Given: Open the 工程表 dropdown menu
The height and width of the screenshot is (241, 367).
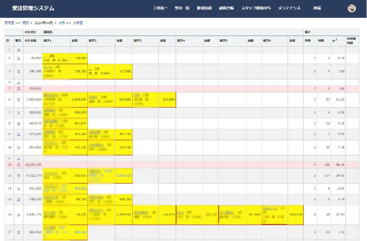Looking at the screenshot, I should point(160,7).
